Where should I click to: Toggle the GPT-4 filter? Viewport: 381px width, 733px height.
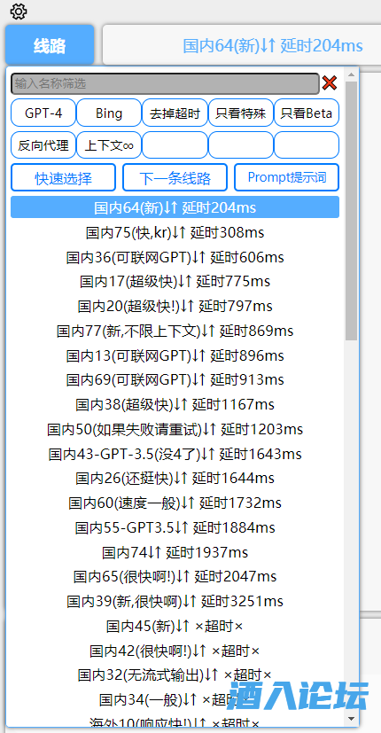click(x=43, y=113)
